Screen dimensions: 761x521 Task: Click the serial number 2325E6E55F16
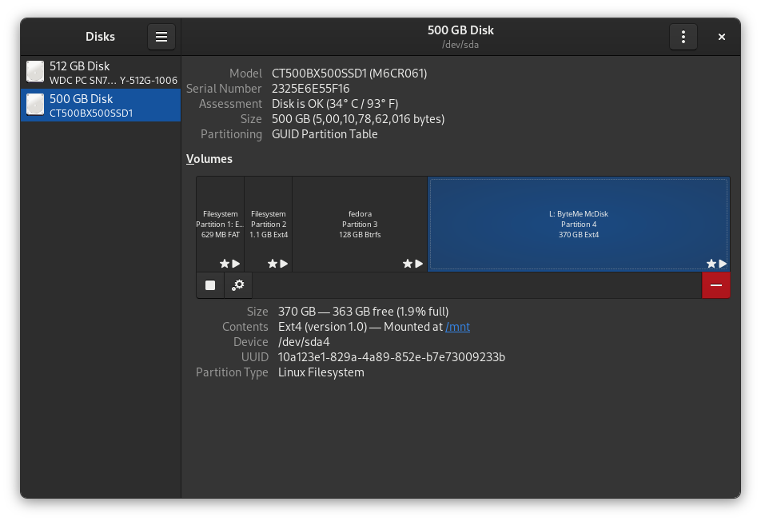[311, 89]
